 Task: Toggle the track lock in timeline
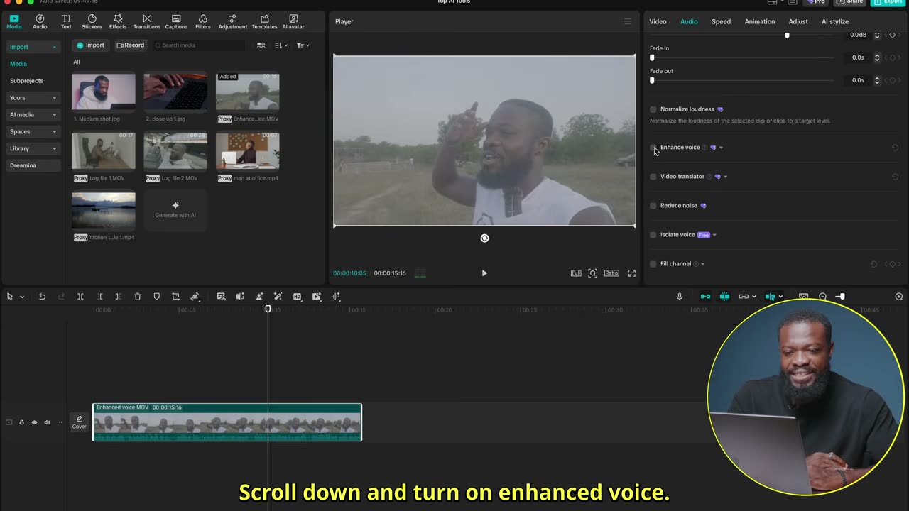pos(21,422)
